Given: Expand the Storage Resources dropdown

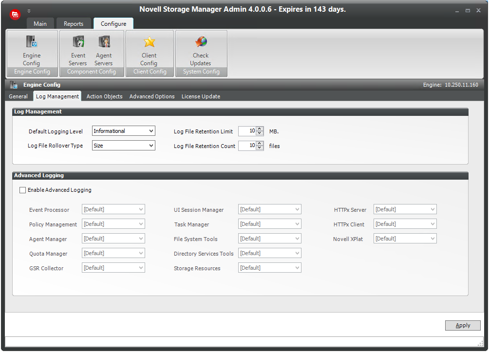Looking at the screenshot, I should (270, 268).
